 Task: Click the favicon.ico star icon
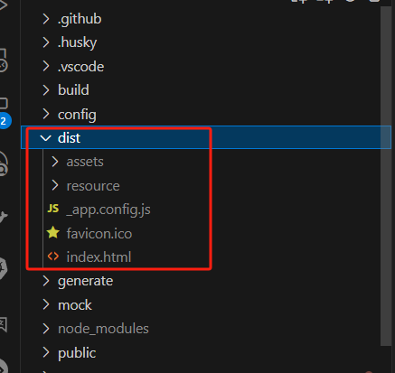pos(53,232)
